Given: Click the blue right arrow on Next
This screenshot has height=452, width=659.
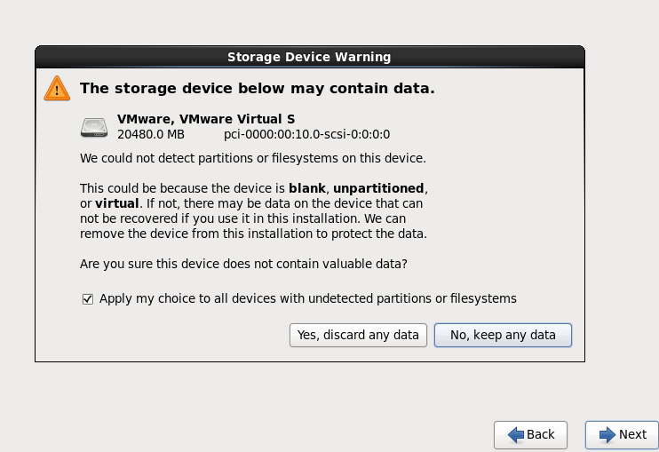Looking at the screenshot, I should [607, 434].
